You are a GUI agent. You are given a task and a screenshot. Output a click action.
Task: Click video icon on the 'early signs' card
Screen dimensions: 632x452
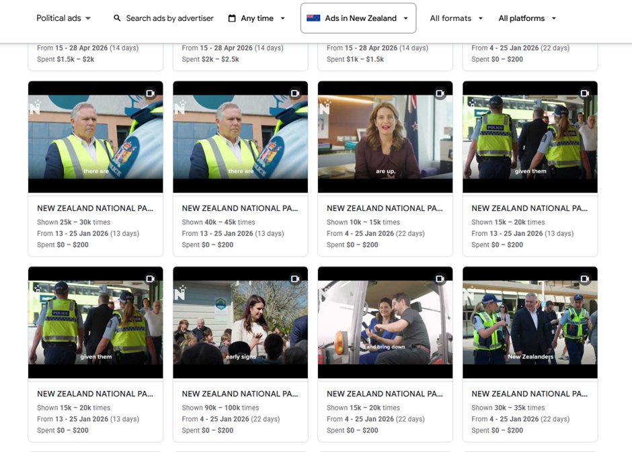tap(295, 279)
